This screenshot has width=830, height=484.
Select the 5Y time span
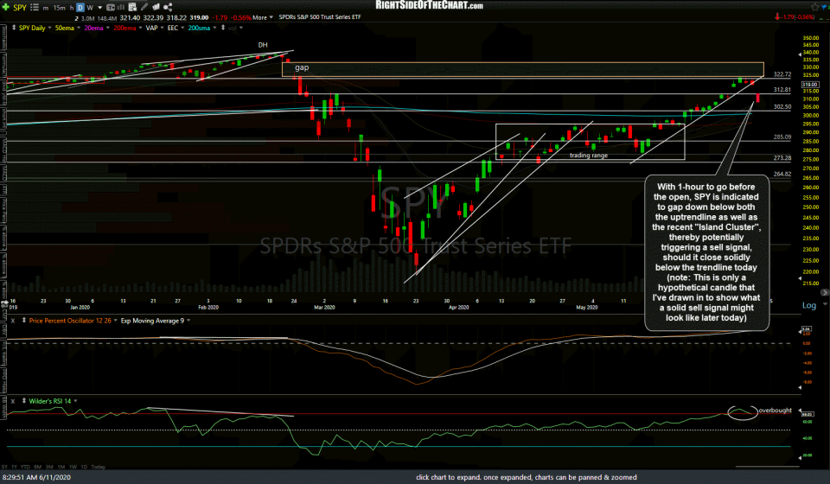coord(4,467)
